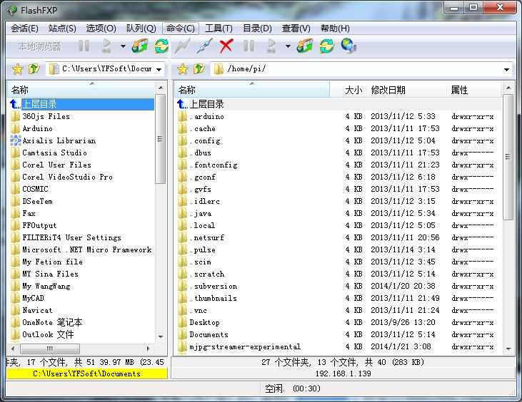Select the local COSMIC folder
The height and width of the screenshot is (402, 522).
click(35, 189)
